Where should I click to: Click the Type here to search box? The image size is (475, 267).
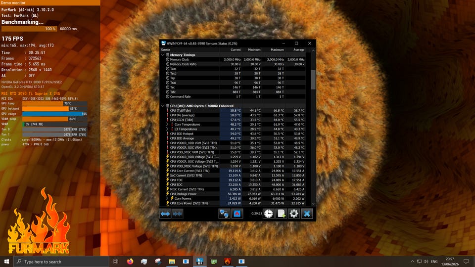point(61,262)
